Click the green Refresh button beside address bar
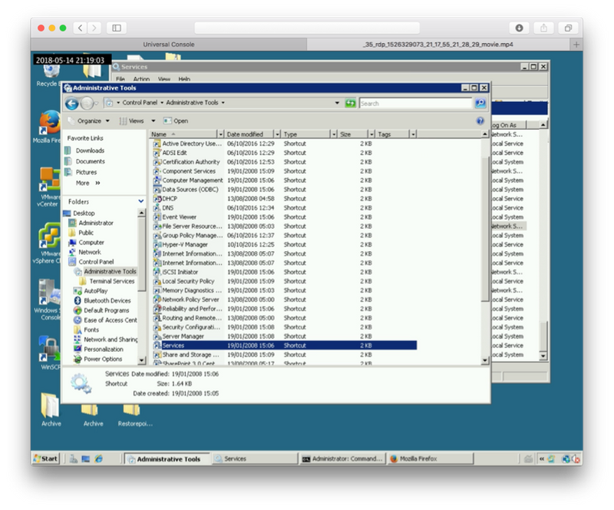 click(350, 103)
